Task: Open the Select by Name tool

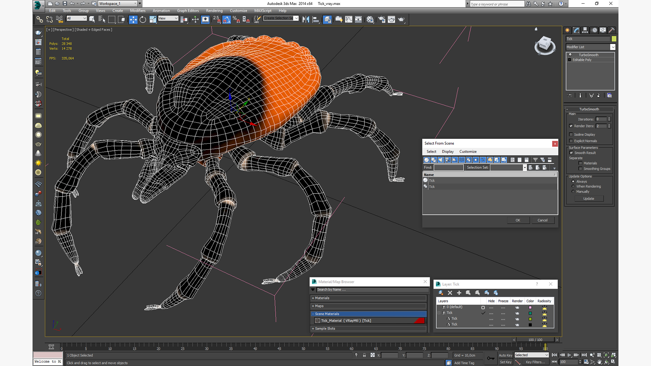Action: (101, 20)
